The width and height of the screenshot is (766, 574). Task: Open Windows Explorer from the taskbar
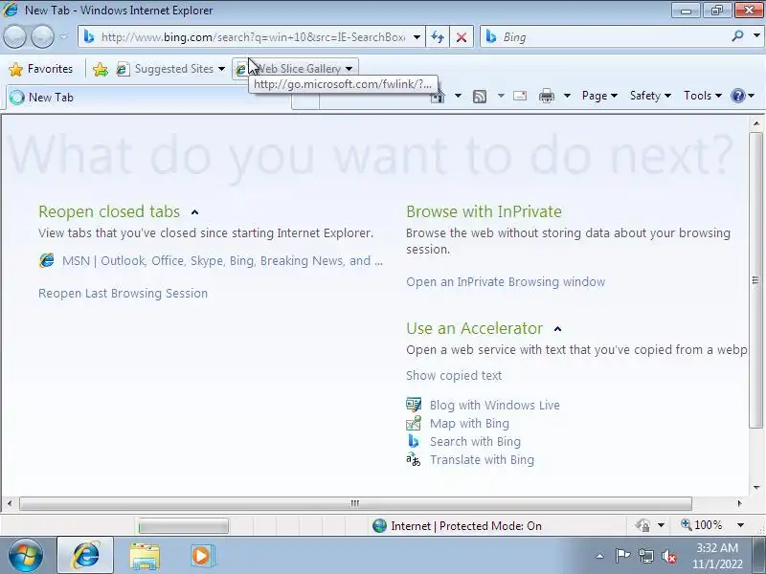tap(145, 556)
